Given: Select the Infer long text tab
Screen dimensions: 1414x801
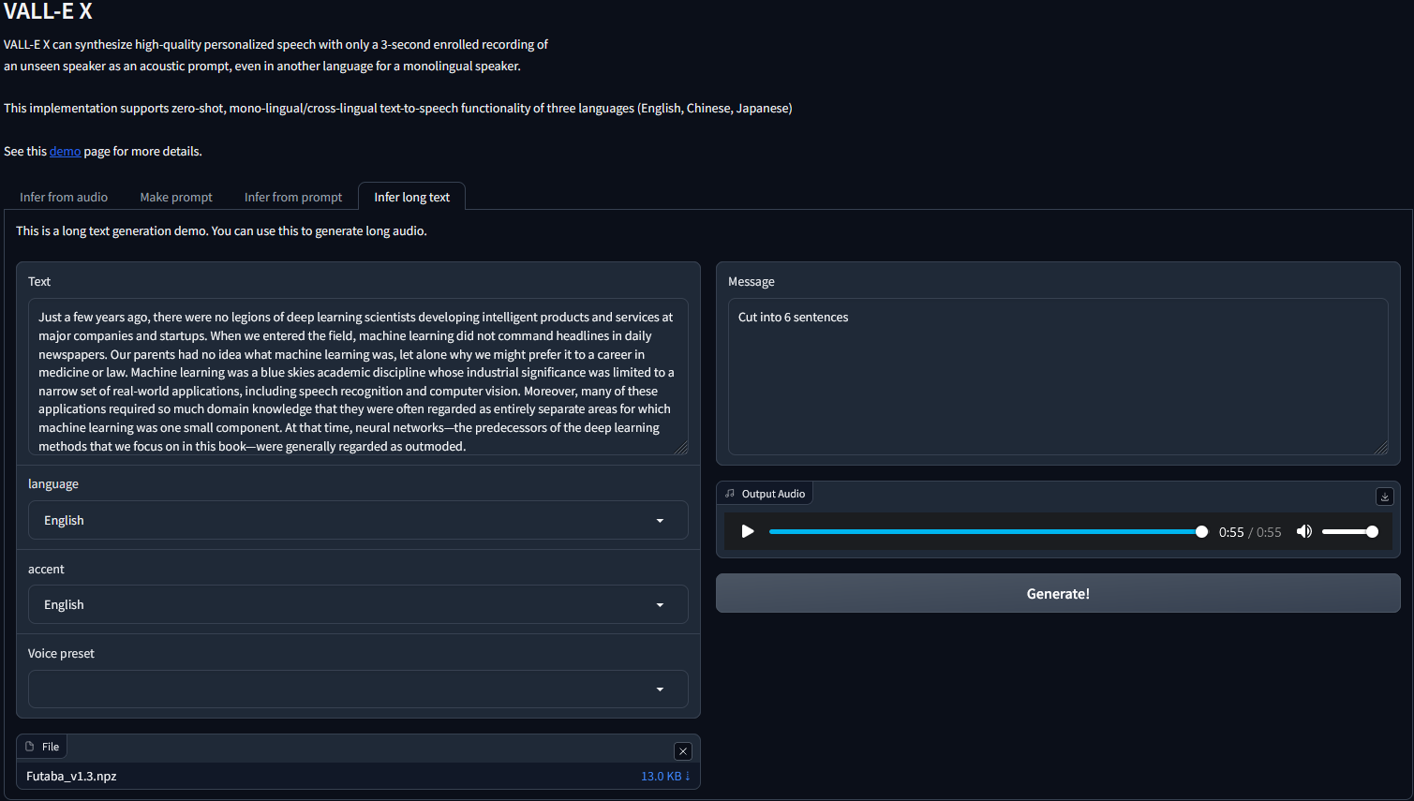Looking at the screenshot, I should click(412, 197).
